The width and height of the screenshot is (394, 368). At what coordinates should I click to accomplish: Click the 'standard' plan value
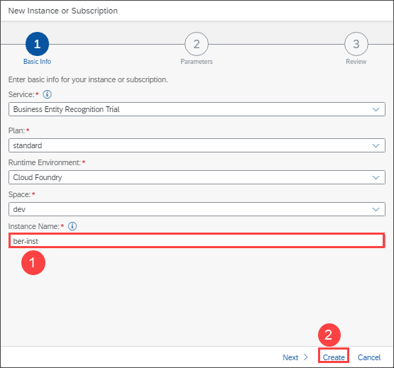pyautogui.click(x=28, y=145)
